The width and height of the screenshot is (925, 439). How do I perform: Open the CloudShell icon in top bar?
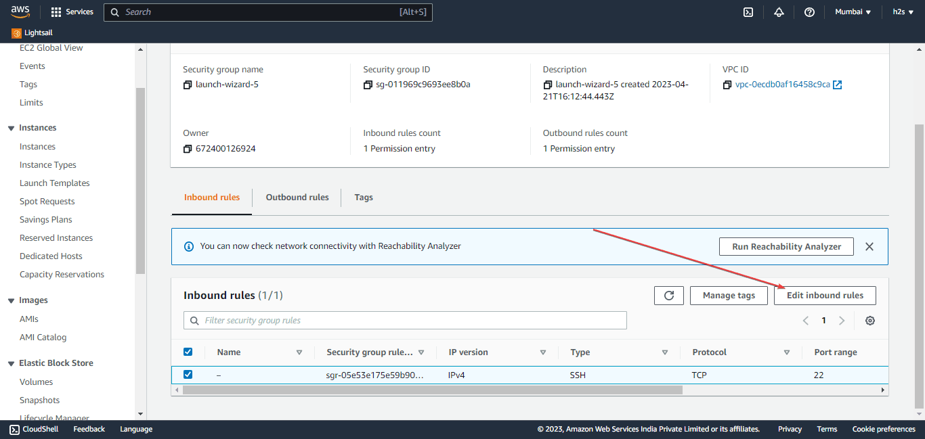tap(748, 12)
